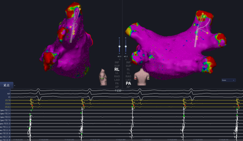Choose RAO view in right map list
The width and height of the screenshot is (243, 141).
128,77
